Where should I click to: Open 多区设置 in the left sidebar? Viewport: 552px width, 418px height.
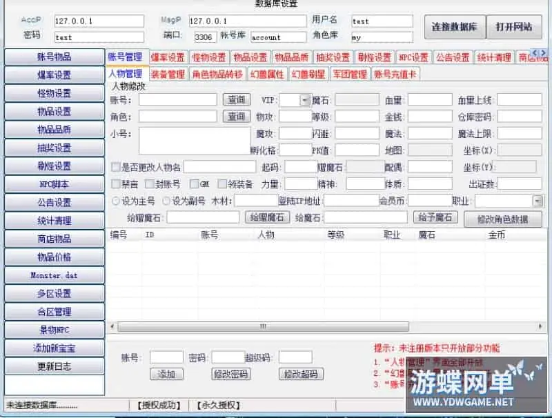pos(55,294)
